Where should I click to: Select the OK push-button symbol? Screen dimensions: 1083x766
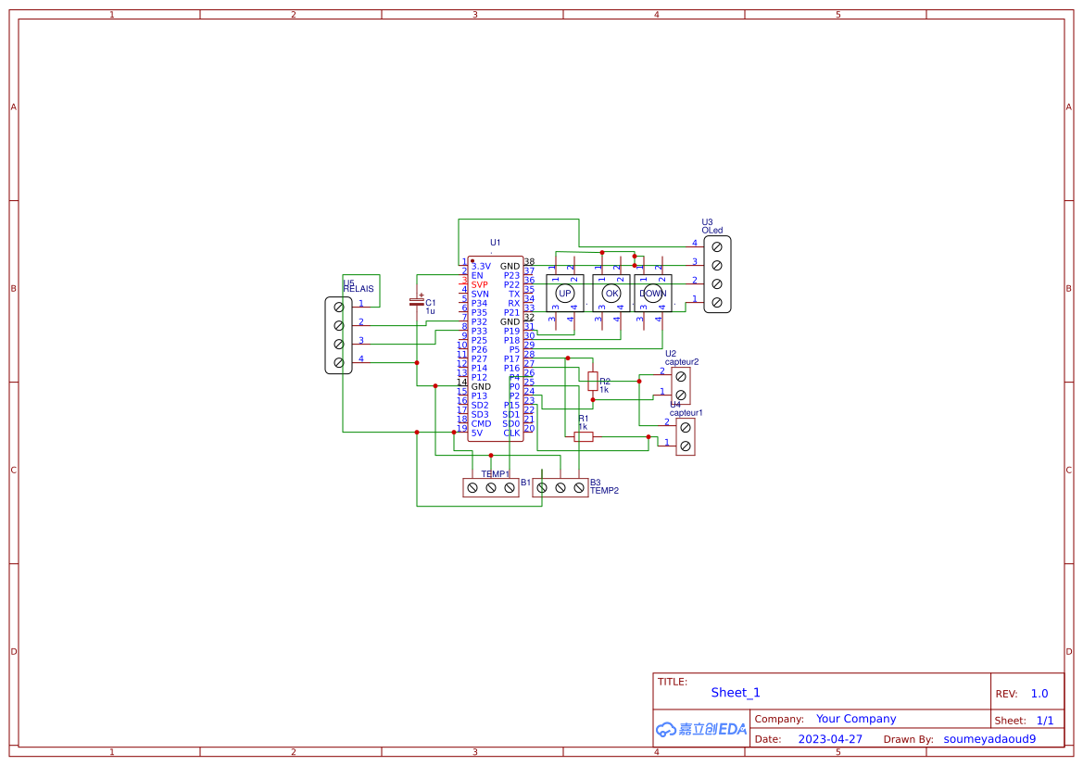click(611, 293)
